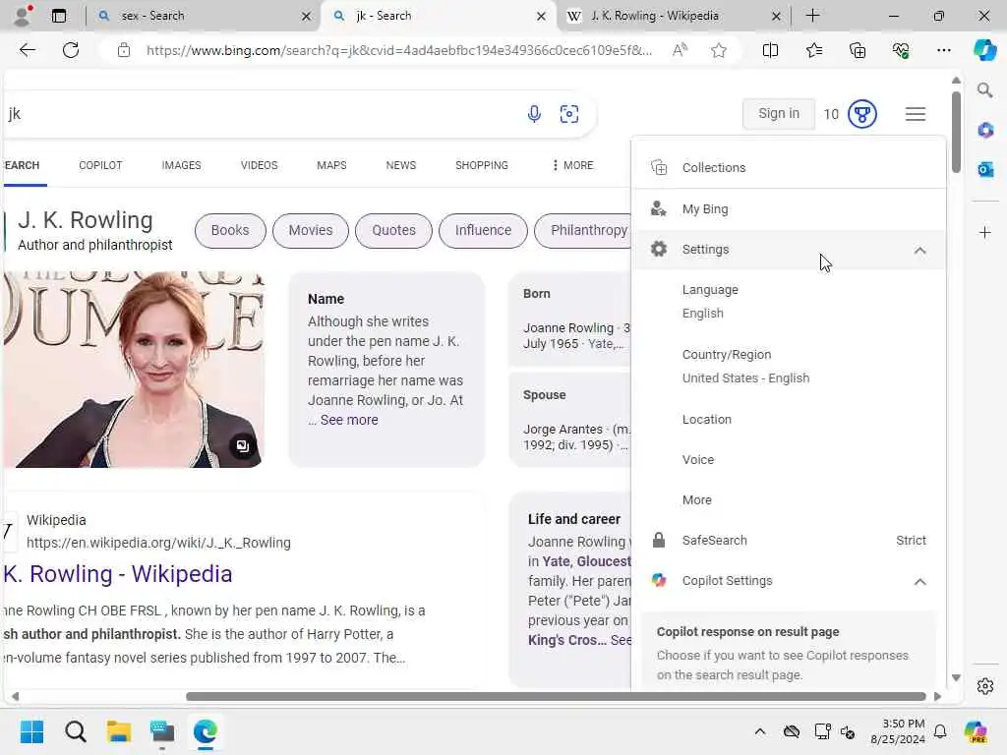Collapse Copilot Settings chevron
Viewport: 1007px width, 755px height.
tap(919, 582)
